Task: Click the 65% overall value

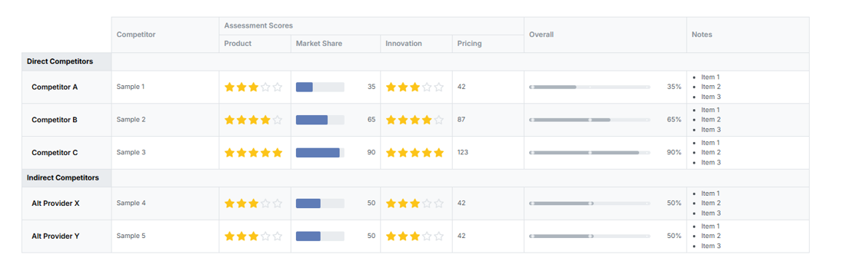Action: coord(674,120)
